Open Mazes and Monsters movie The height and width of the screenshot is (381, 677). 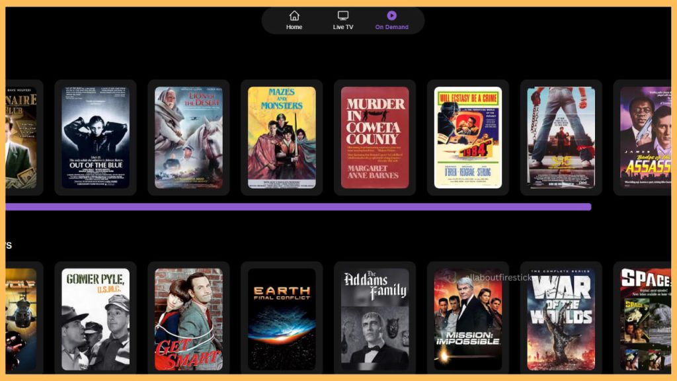(x=281, y=136)
